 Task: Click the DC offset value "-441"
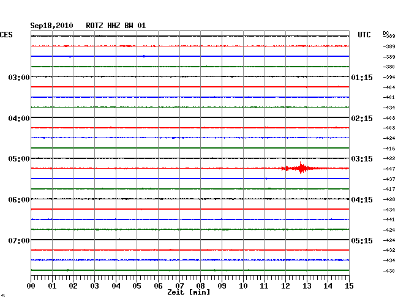389,219
